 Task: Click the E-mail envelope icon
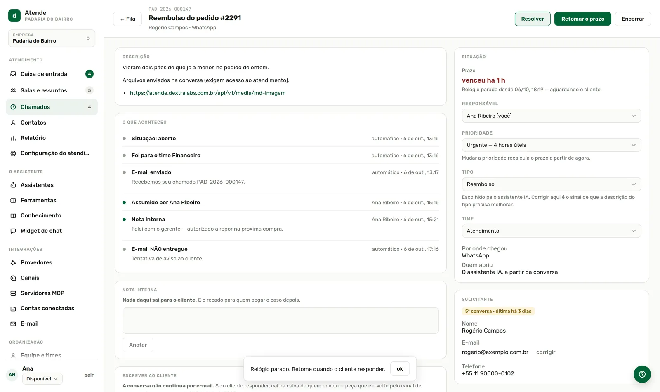click(13, 324)
